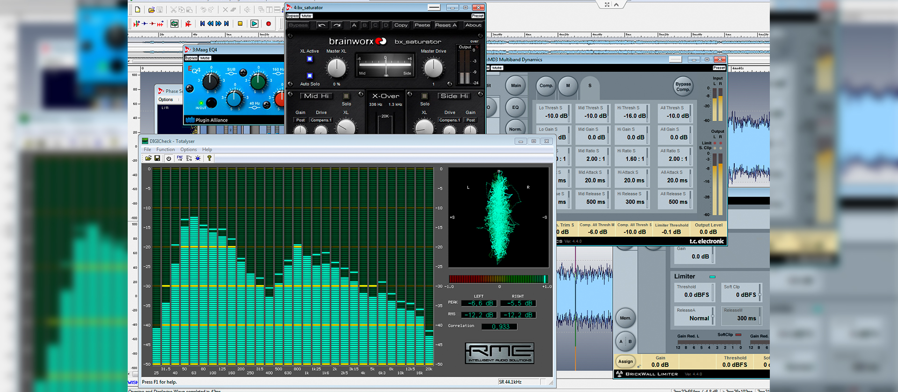Open Preset menu in bx_saturator window
This screenshot has width=898, height=392.
pyautogui.click(x=478, y=16)
